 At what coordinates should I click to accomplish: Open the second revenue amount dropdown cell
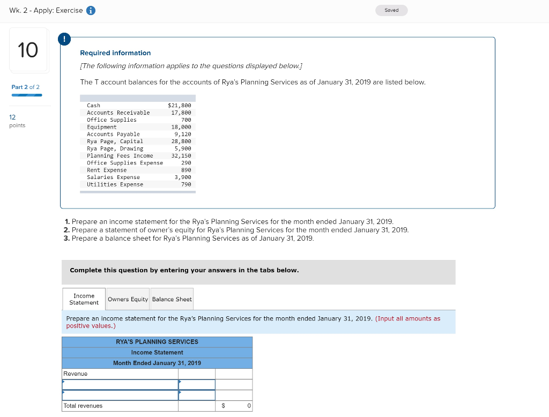click(x=196, y=395)
